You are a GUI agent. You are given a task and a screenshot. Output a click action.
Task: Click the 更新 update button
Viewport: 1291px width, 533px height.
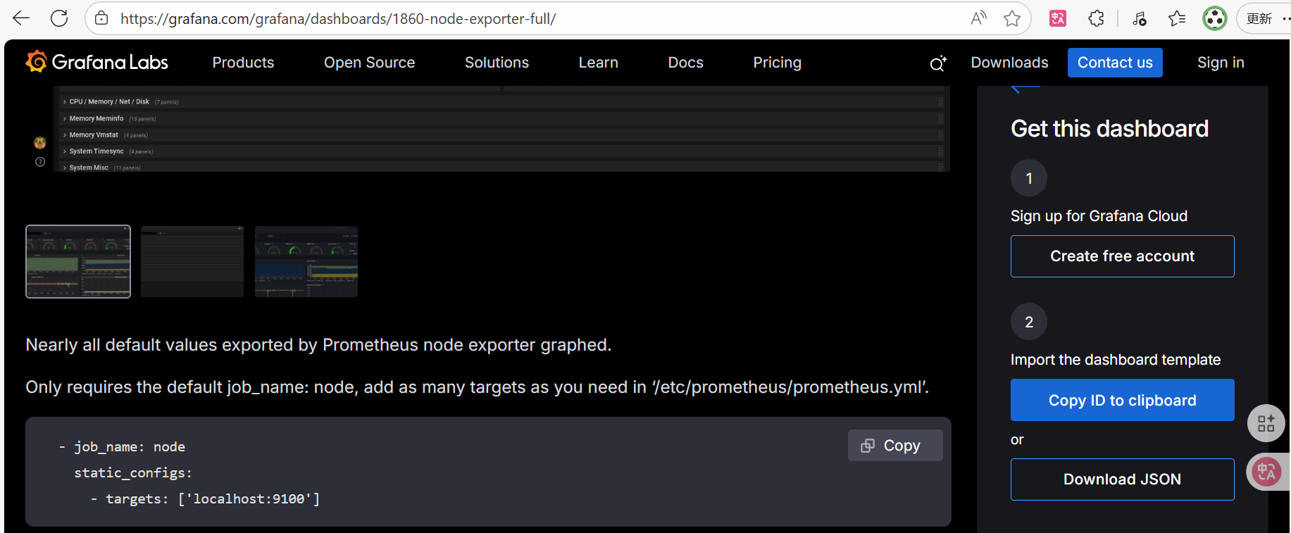tap(1259, 18)
